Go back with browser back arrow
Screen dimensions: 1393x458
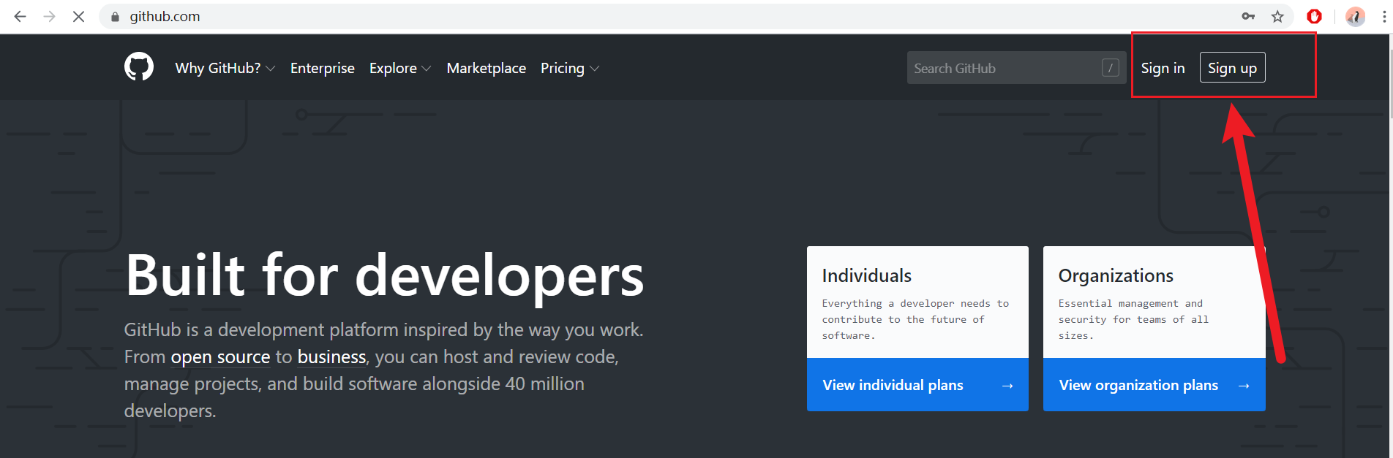[20, 16]
